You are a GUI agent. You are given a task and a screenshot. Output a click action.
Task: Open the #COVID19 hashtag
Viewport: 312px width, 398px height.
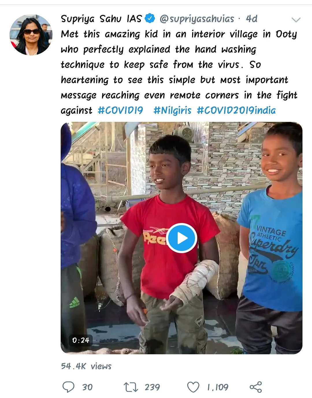point(120,110)
